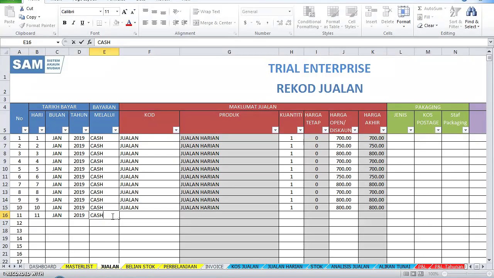The height and width of the screenshot is (278, 494).
Task: Switch to the PERBELANJAAN sheet tab
Action: (180, 267)
